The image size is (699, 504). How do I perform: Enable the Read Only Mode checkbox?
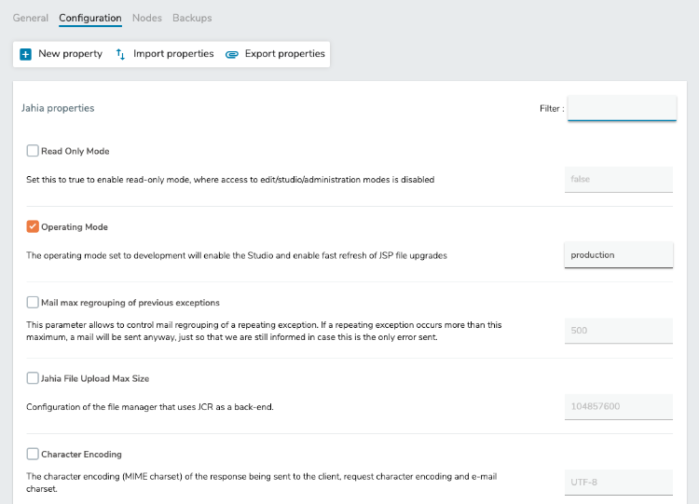33,151
